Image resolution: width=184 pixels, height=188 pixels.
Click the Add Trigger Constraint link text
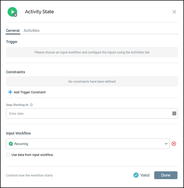(30, 92)
